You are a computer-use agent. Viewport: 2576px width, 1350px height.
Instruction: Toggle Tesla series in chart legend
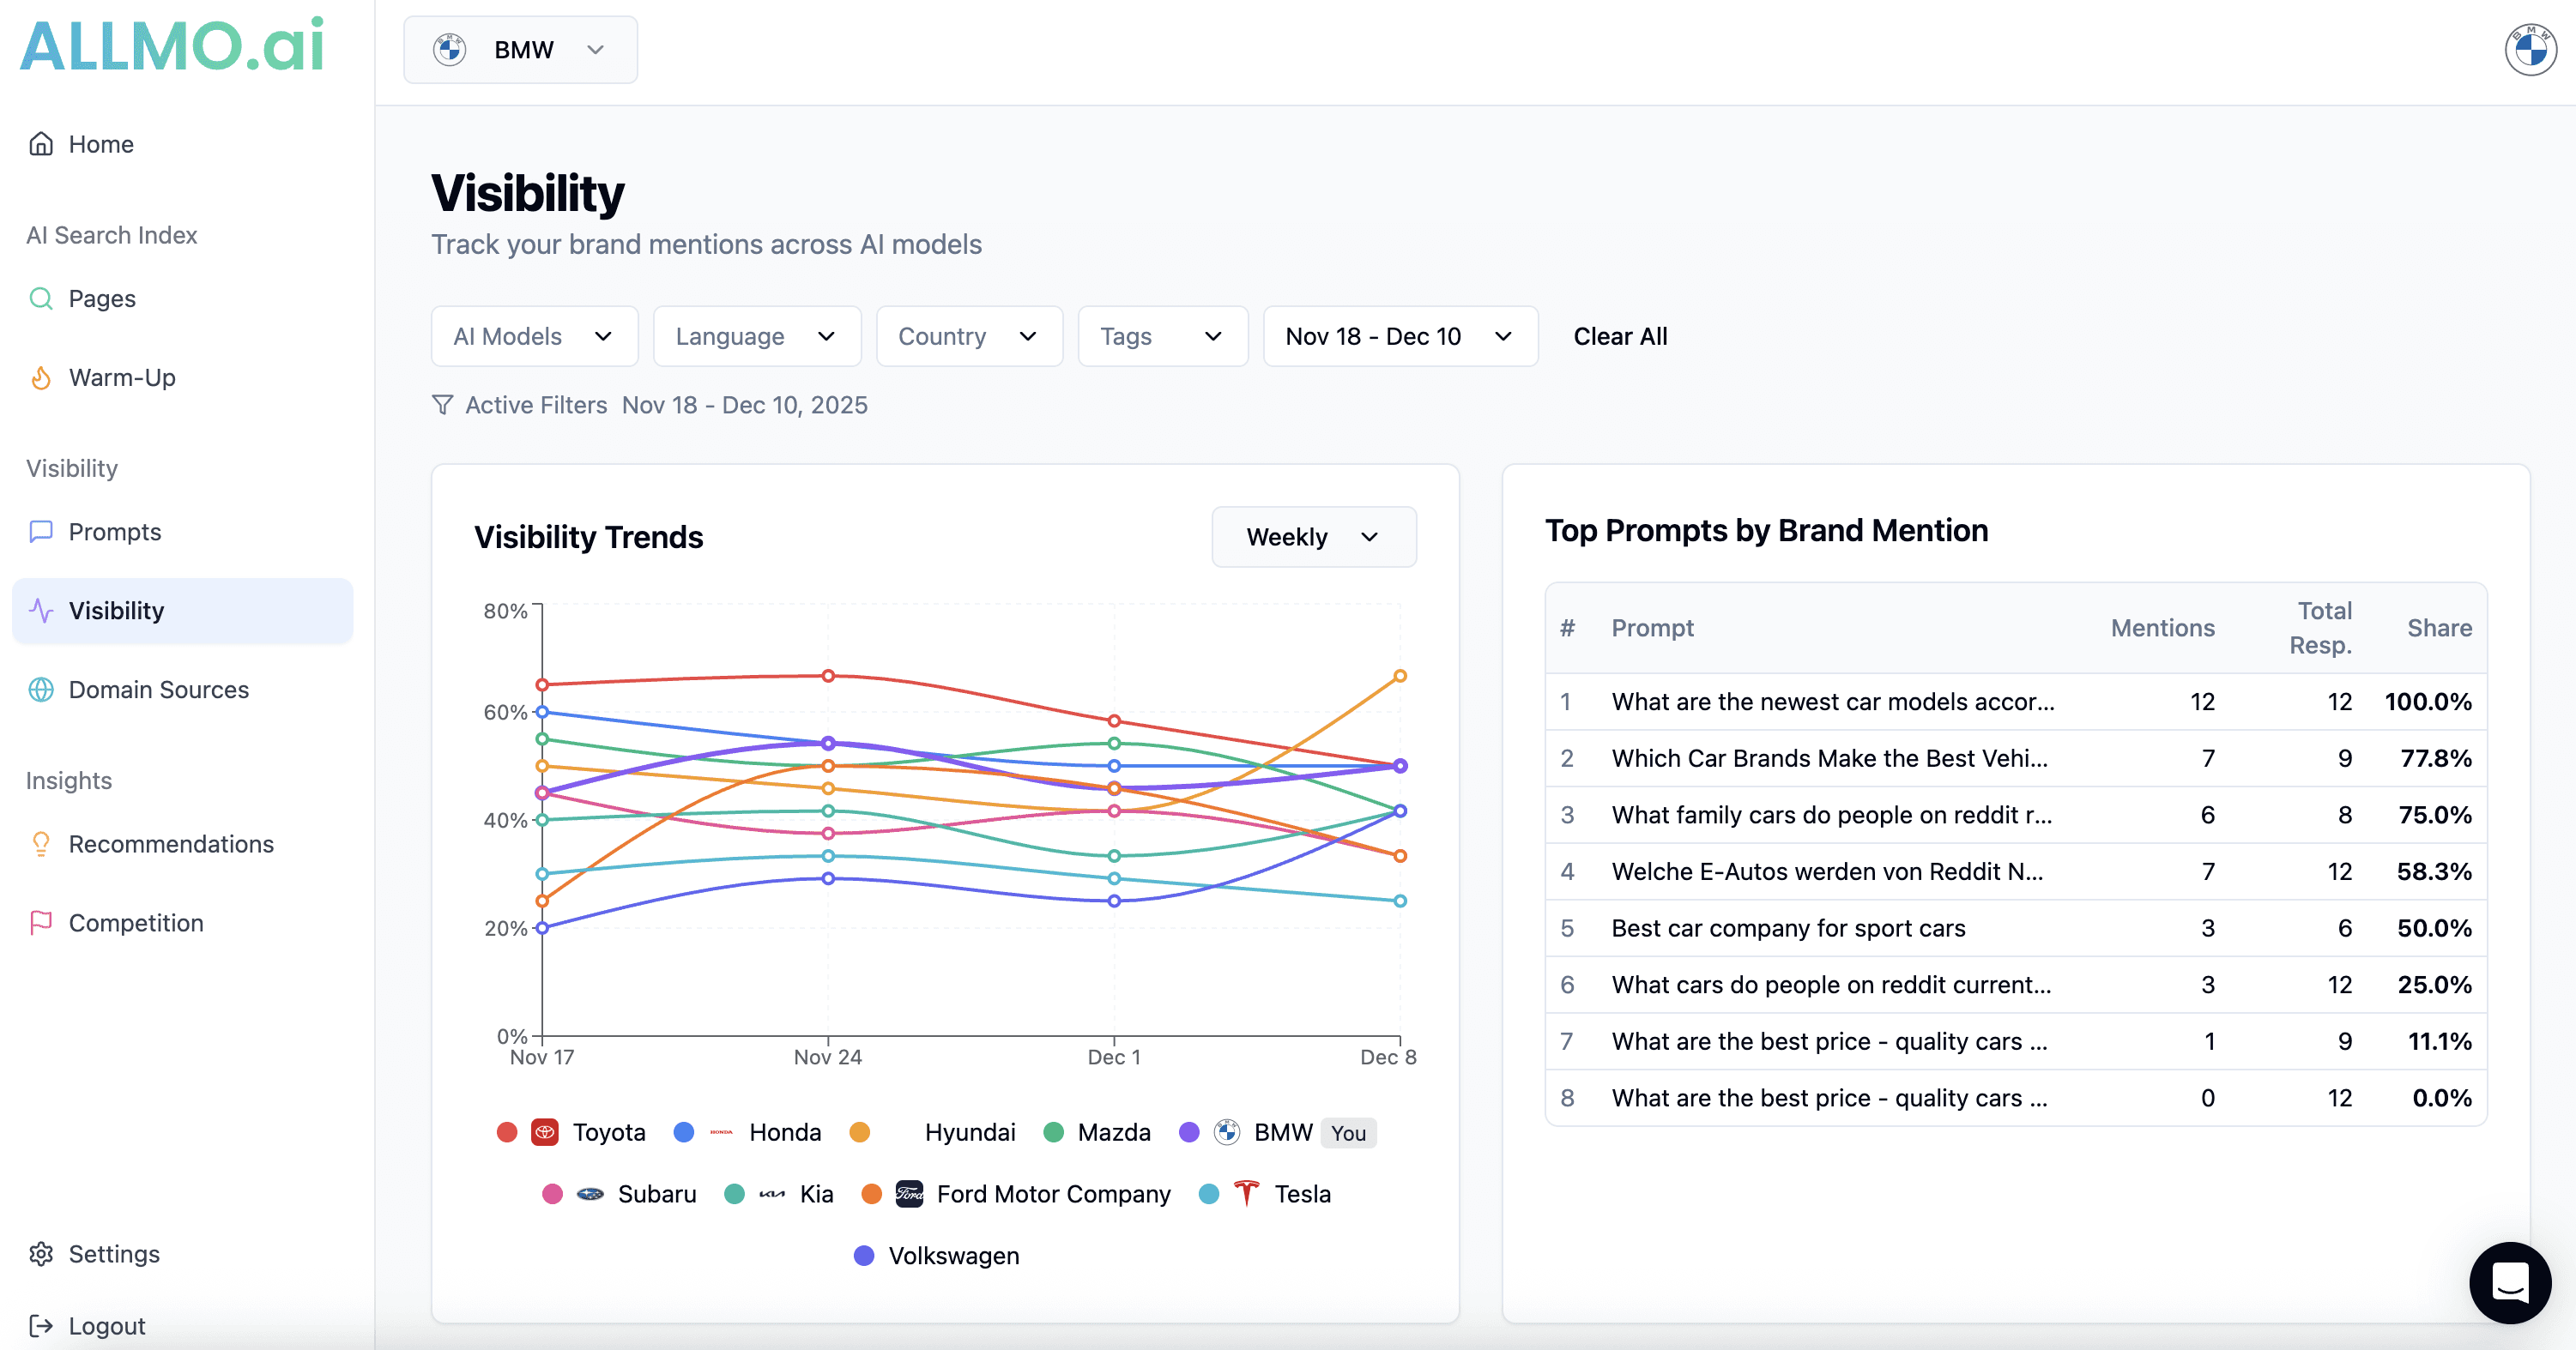pyautogui.click(x=1300, y=1194)
